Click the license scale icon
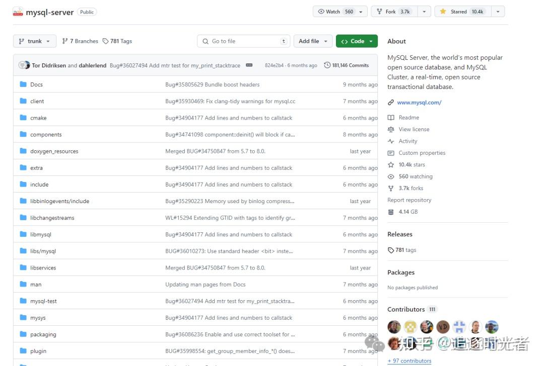 coord(391,129)
